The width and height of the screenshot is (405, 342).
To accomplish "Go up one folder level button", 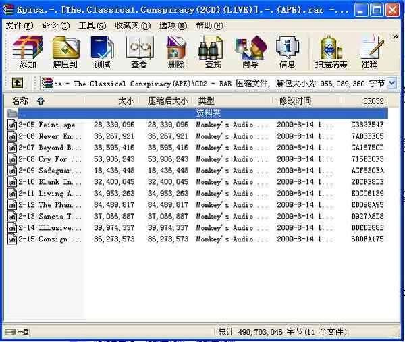I will point(18,83).
